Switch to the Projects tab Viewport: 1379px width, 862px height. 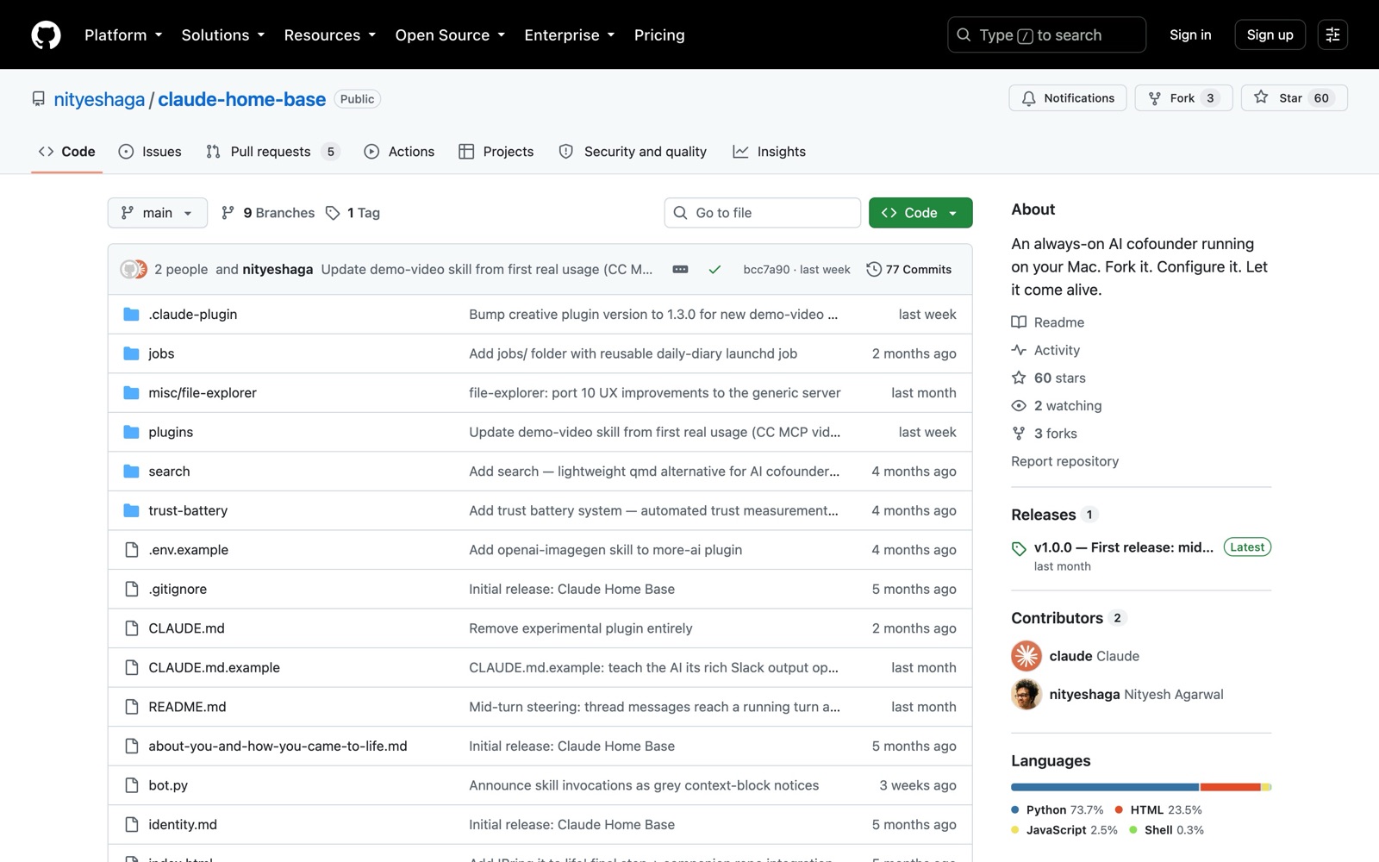click(496, 152)
